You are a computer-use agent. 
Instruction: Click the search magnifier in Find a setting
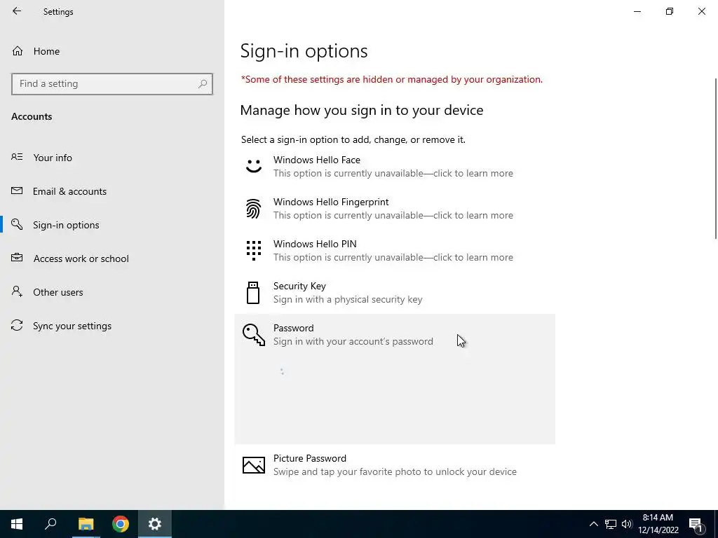(x=203, y=84)
